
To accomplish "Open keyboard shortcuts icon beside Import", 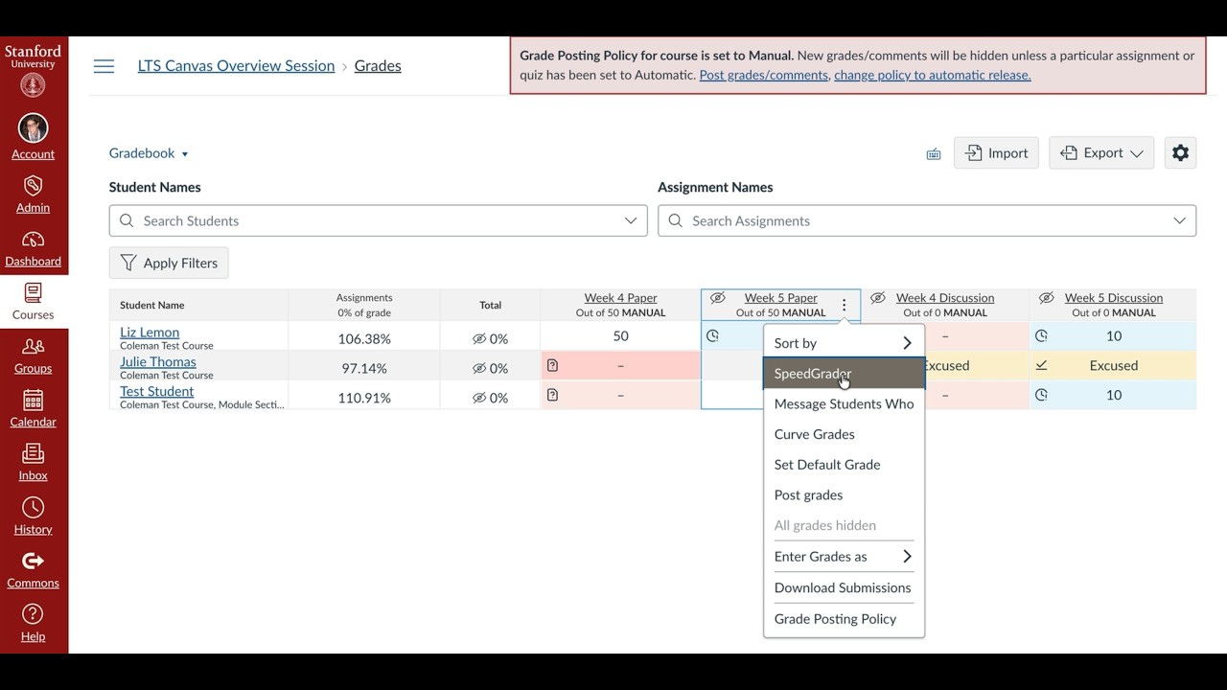I will click(934, 154).
